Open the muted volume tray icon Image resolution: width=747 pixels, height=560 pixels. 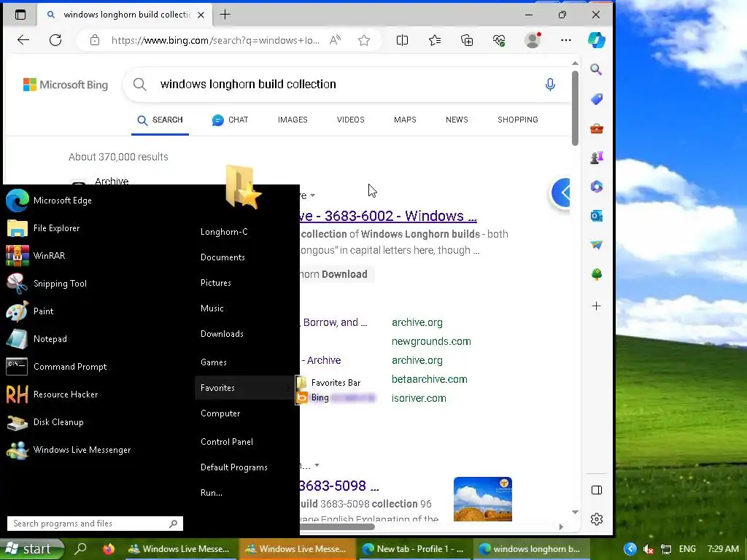[648, 549]
